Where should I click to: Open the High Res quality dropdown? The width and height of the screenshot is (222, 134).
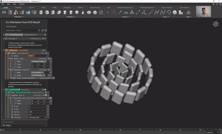(213, 133)
